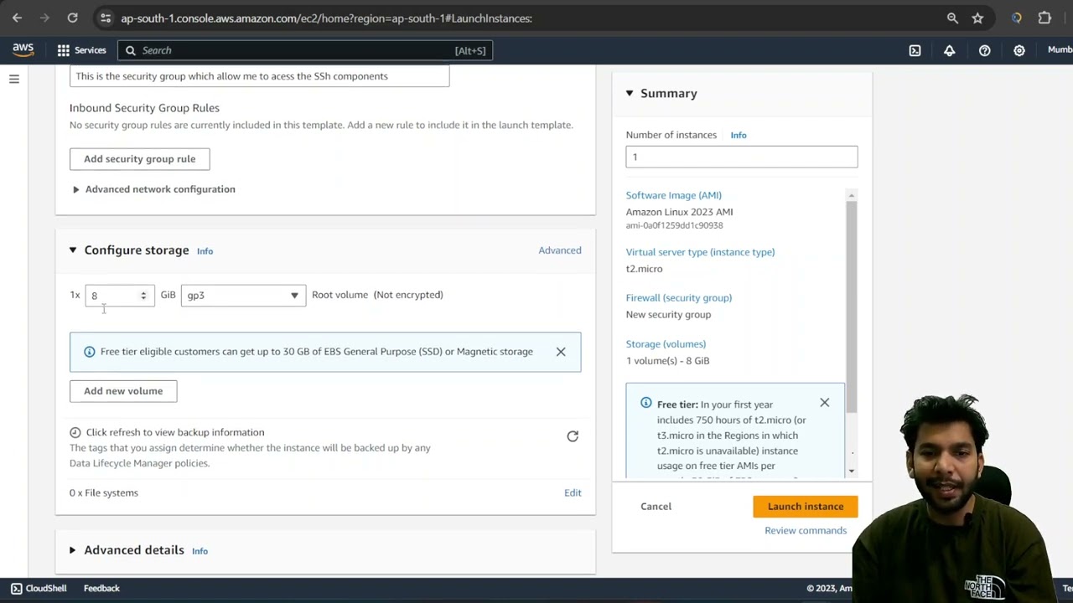Viewport: 1073px width, 603px height.
Task: Edit the file systems
Action: [573, 492]
